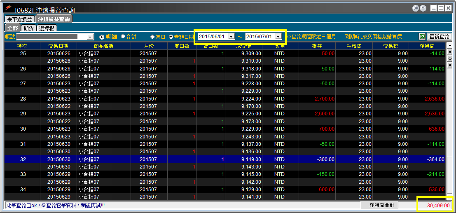456x213 pixels.
Task: Click price cell 9,173.00
Action: coord(251,122)
